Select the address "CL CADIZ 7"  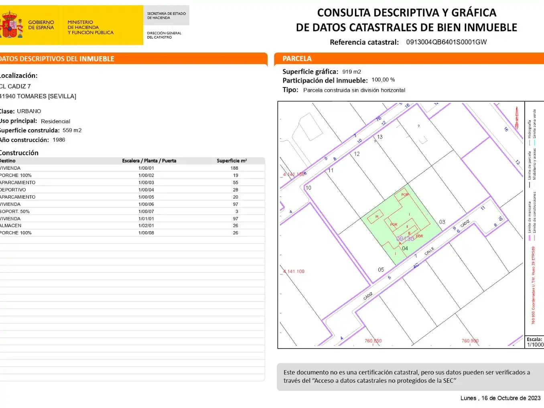coord(15,86)
